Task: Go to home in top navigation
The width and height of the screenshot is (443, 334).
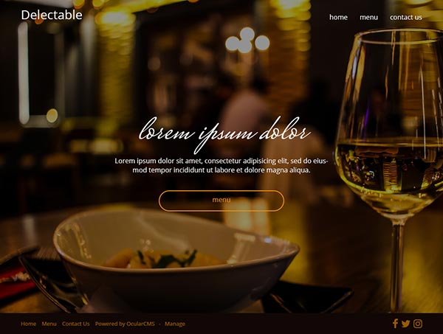Action: (338, 17)
